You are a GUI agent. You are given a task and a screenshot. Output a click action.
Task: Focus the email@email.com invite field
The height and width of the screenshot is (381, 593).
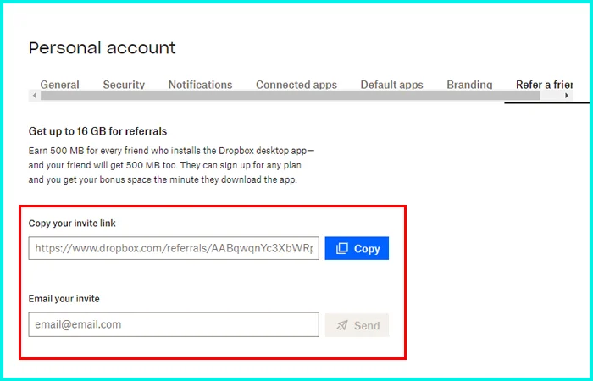174,324
